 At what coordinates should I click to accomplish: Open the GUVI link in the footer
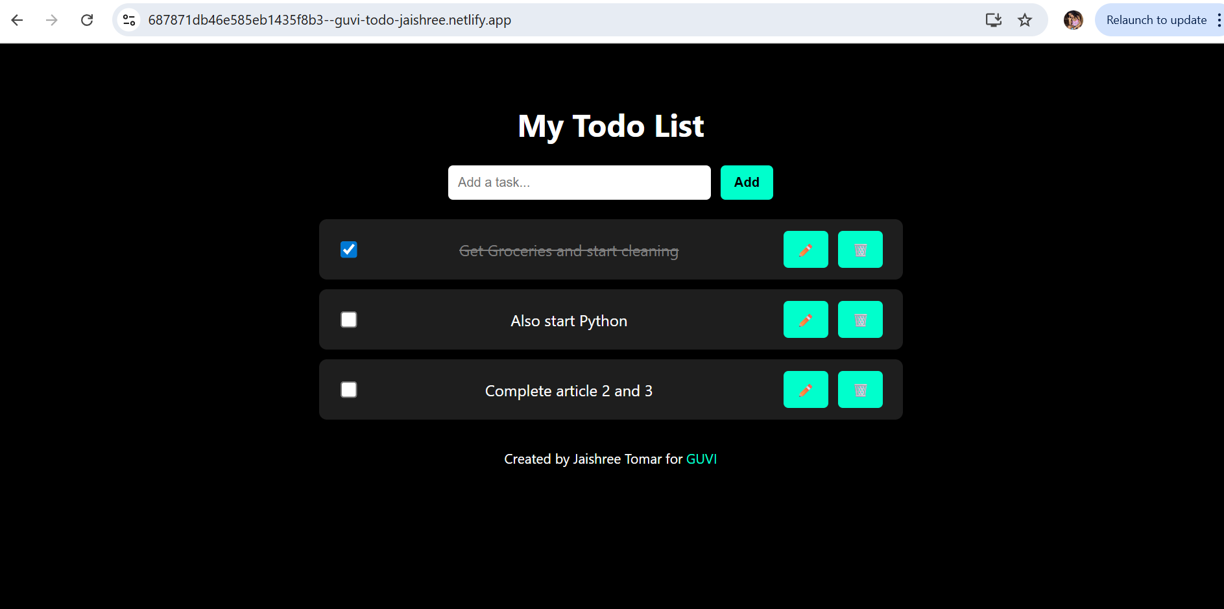701,459
